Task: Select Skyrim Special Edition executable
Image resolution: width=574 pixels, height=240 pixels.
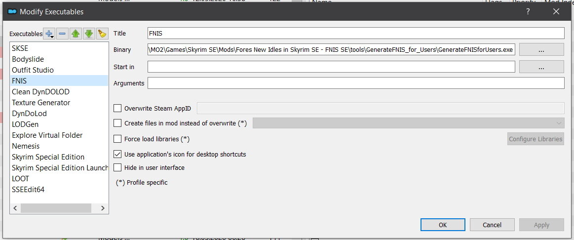Action: pyautogui.click(x=59, y=157)
